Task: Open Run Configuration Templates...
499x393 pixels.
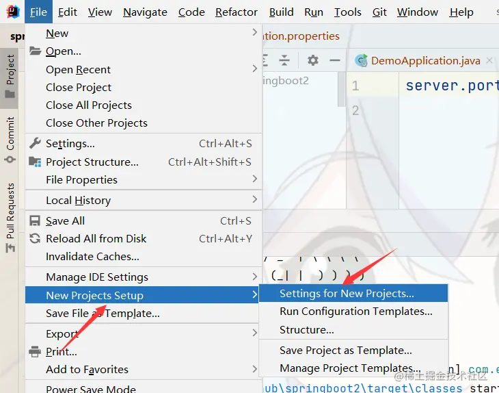Action: 353,312
